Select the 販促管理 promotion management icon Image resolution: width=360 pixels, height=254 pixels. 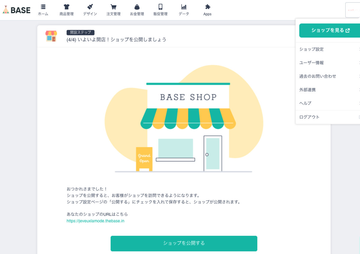[160, 9]
